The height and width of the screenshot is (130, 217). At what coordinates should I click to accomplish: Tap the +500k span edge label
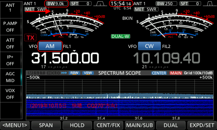click(206, 77)
